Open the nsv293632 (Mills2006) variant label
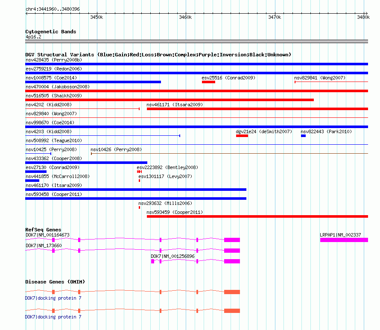The width and height of the screenshot is (380, 330). pyautogui.click(x=165, y=203)
